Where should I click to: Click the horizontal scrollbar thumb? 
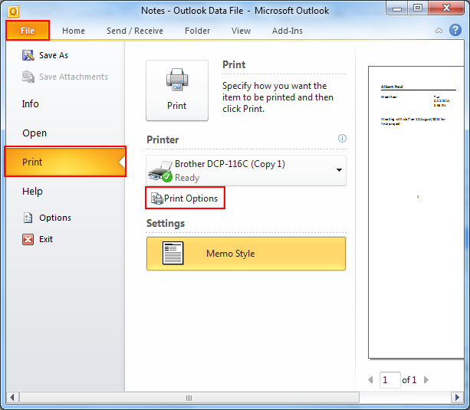pyautogui.click(x=189, y=398)
